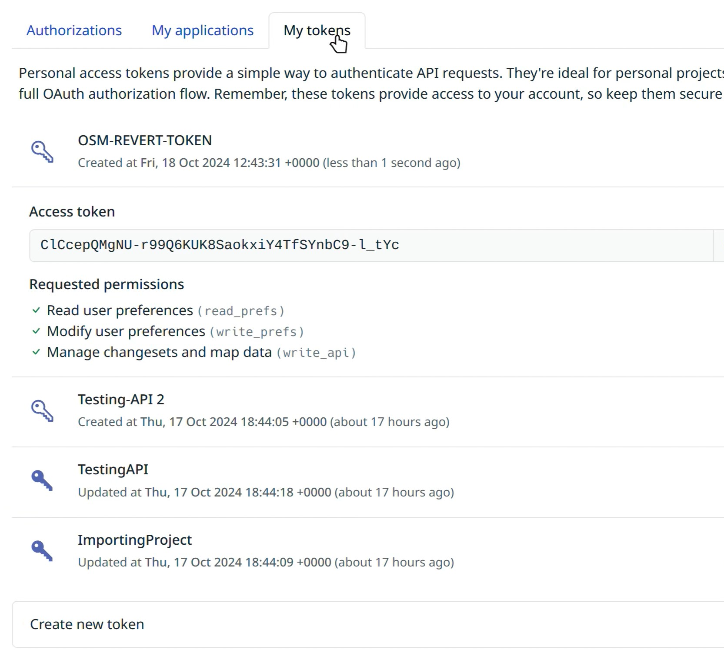Screen dimensions: 724x653
Task: Click the checkmark beside Manage changesets and map data
Action: (x=36, y=352)
